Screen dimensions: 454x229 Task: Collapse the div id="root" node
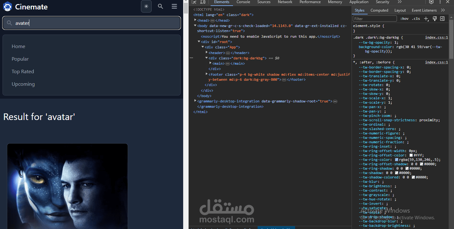click(199, 41)
